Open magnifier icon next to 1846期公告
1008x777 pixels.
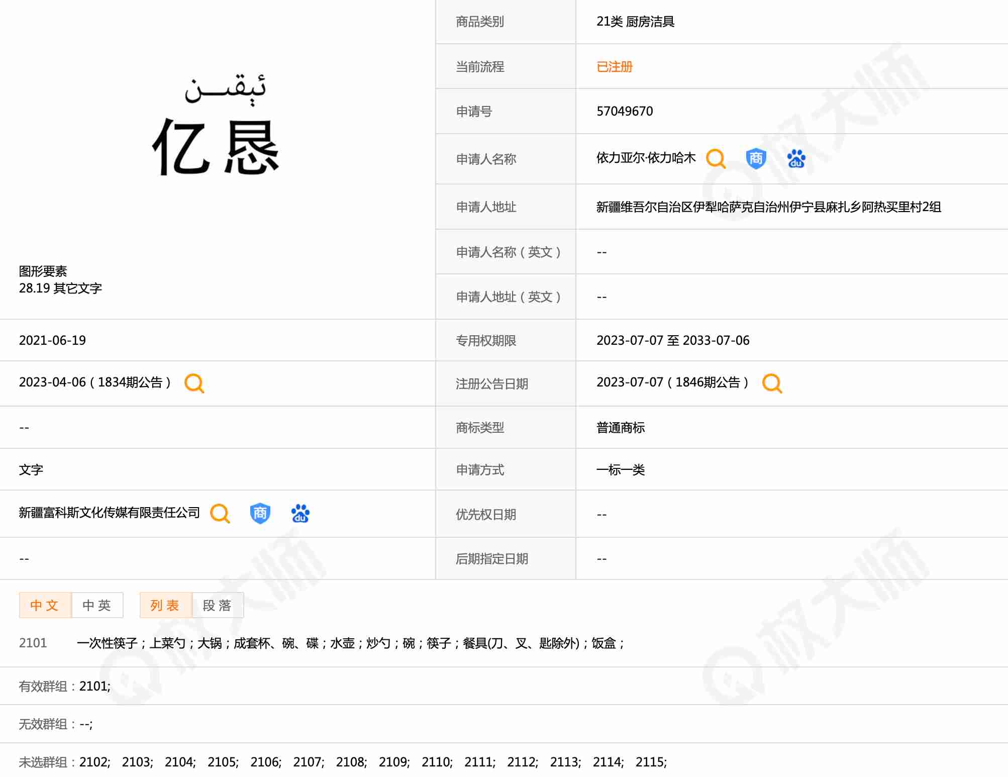772,383
